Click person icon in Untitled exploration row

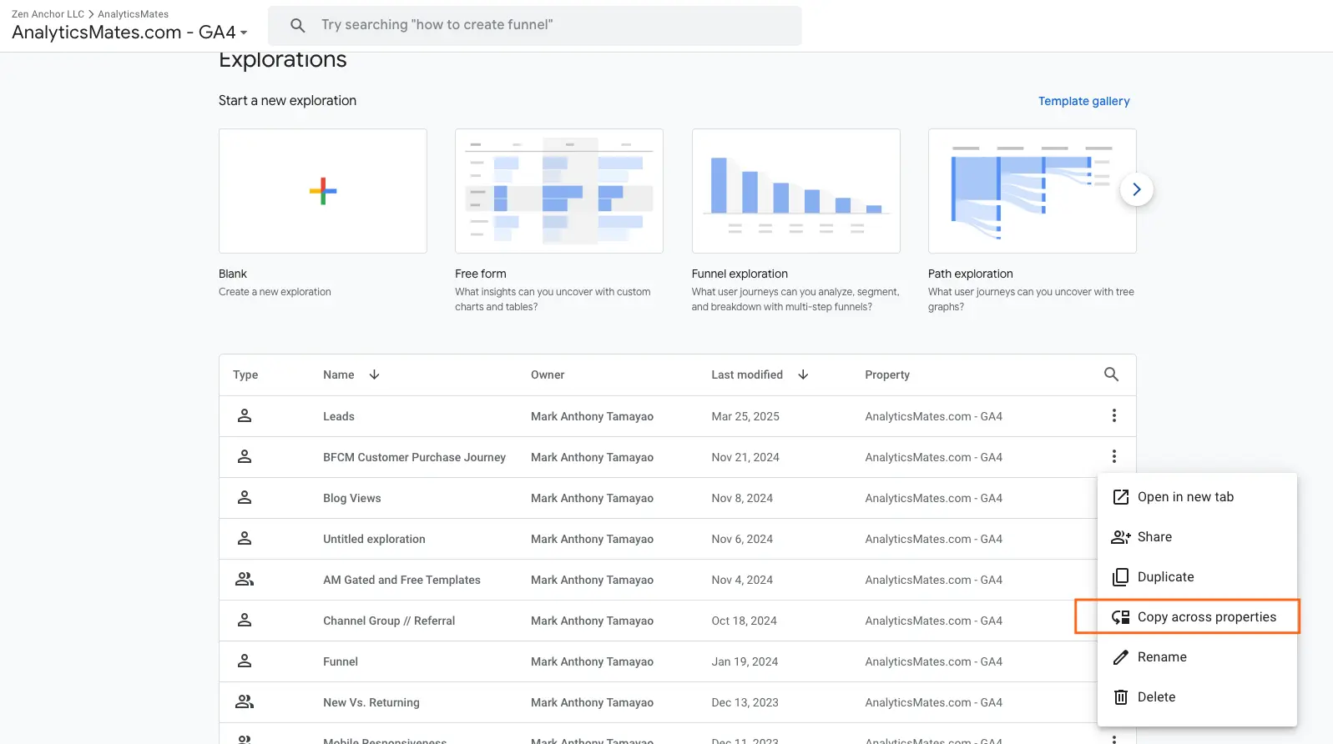245,538
